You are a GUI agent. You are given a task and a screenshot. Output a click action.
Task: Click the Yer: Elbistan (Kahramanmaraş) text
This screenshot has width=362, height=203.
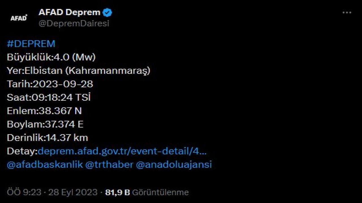tap(78, 71)
